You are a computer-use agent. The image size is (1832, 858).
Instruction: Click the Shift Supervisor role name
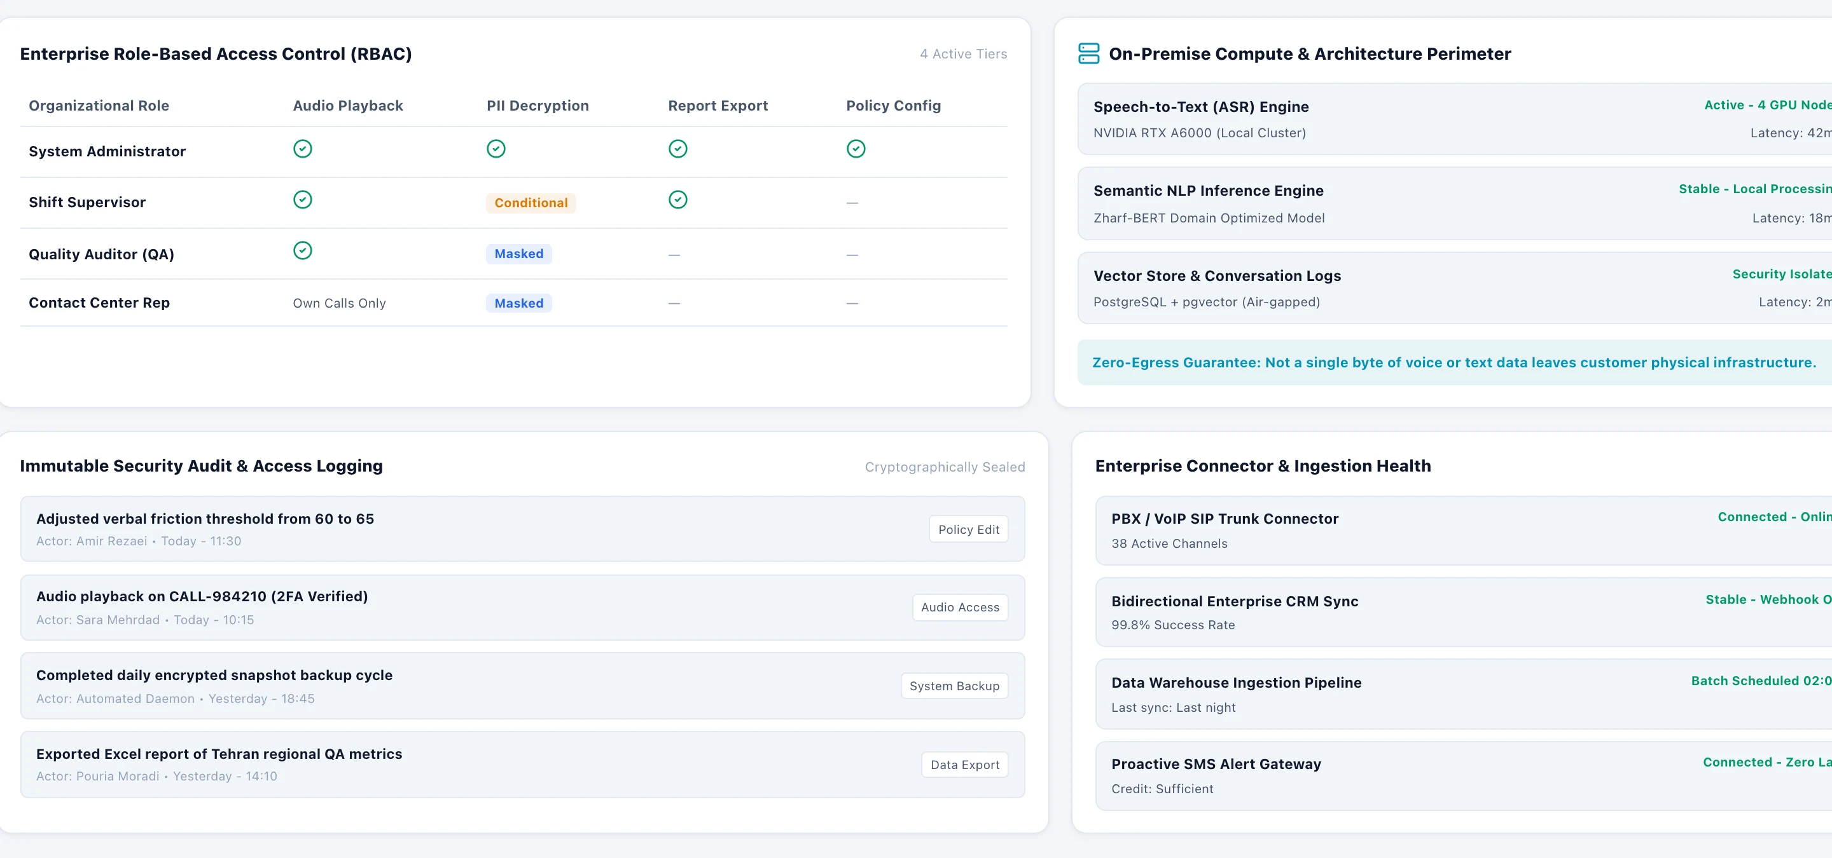[87, 203]
